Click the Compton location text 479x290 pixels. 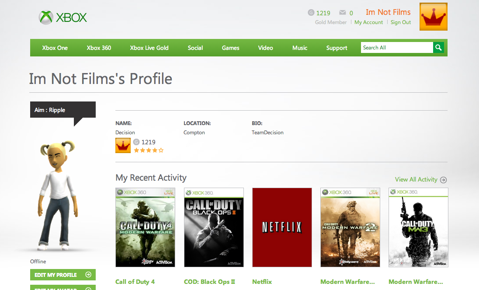click(194, 133)
